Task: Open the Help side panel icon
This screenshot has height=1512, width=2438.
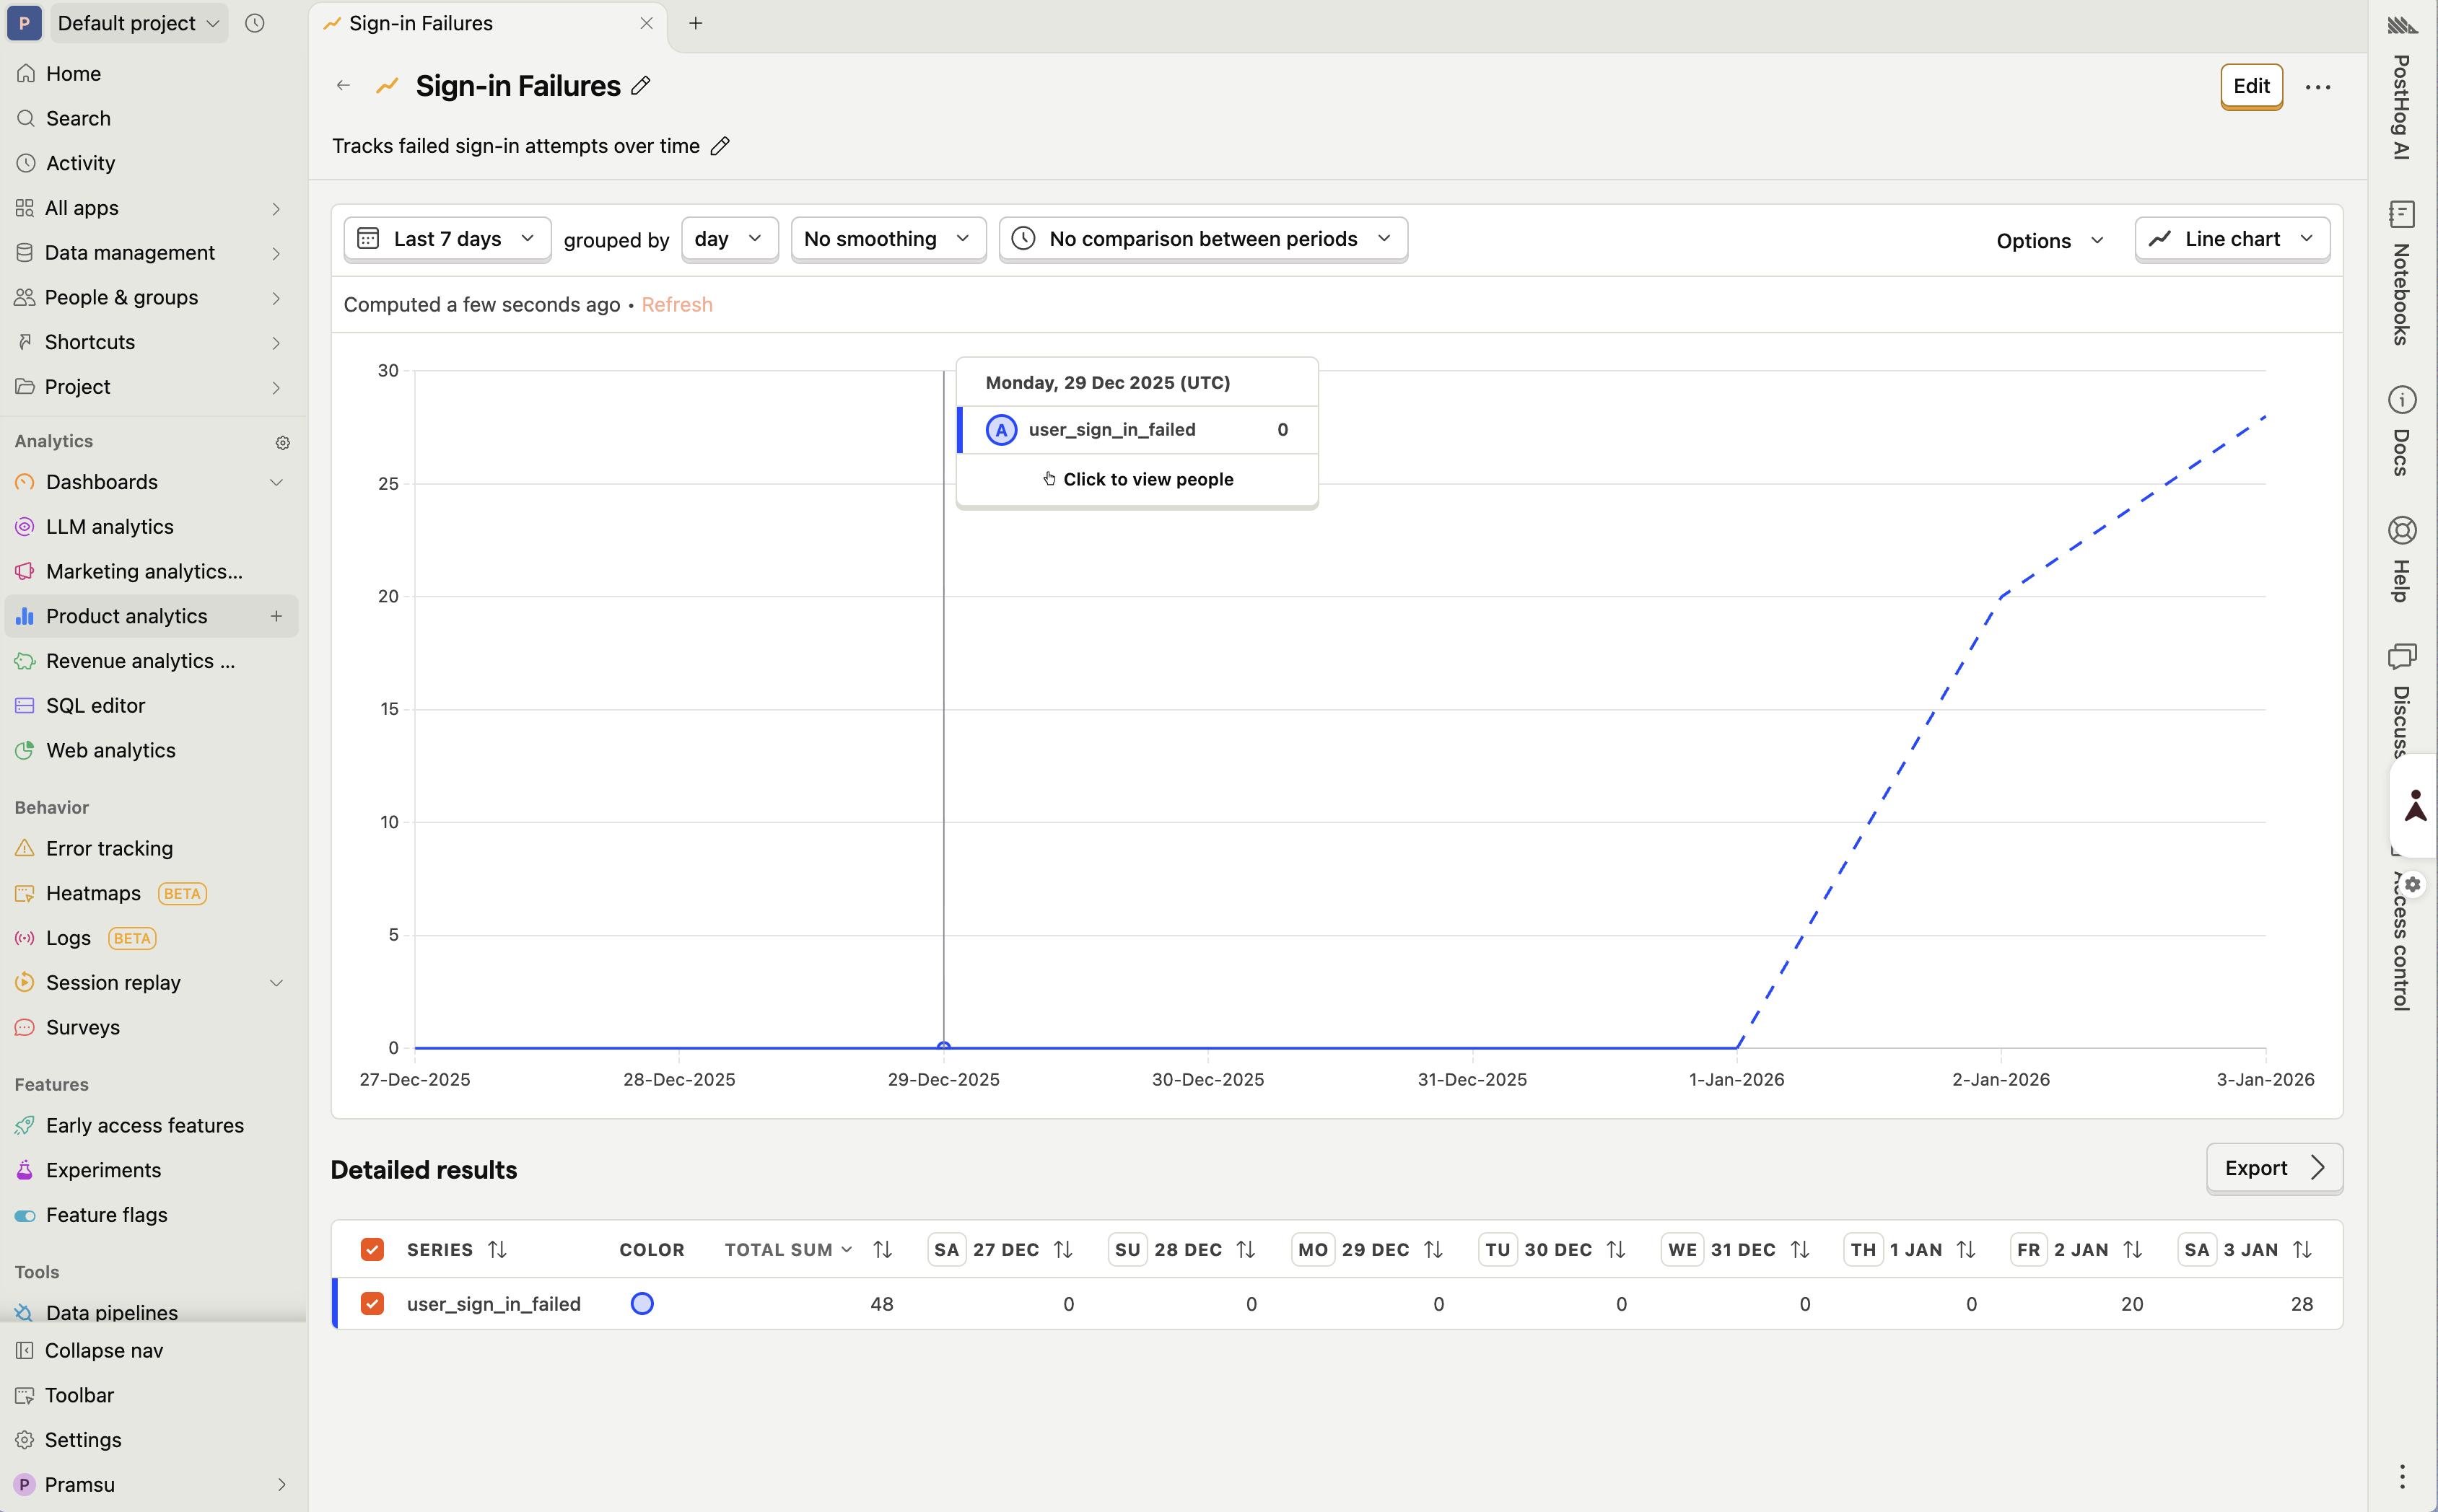Action: (x=2401, y=530)
